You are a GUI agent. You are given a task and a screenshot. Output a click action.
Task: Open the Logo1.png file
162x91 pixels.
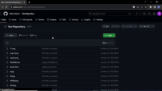click(x=14, y=53)
